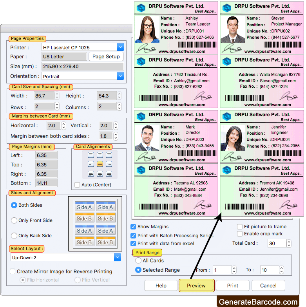Select bottom-center card alignment icon
This screenshot has height=307, width=306.
tap(100, 174)
